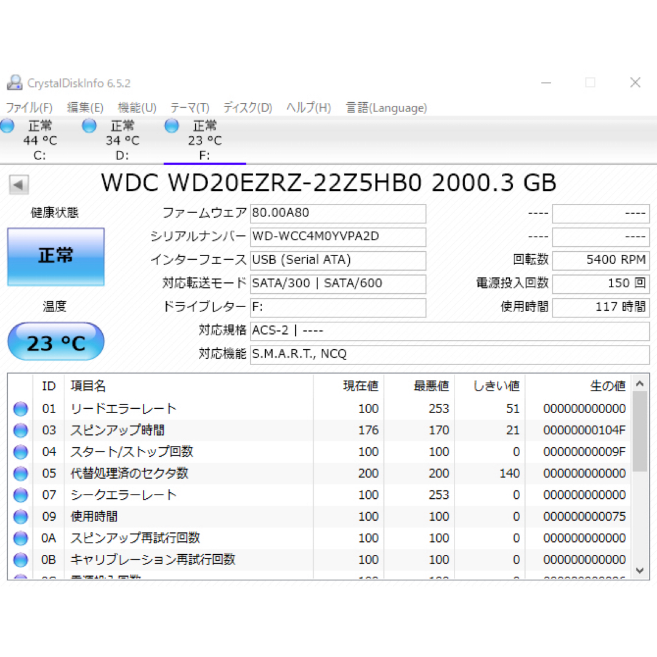Switch to the F: 23 °C disk tab

pyautogui.click(x=204, y=141)
